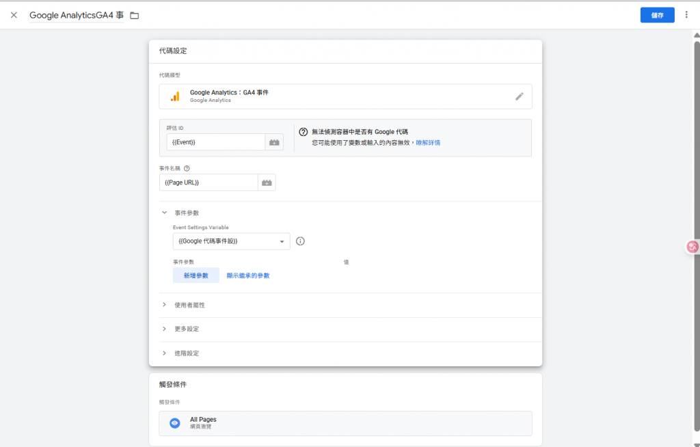Click the All Pages trigger eye icon
700x447 pixels.
[175, 423]
